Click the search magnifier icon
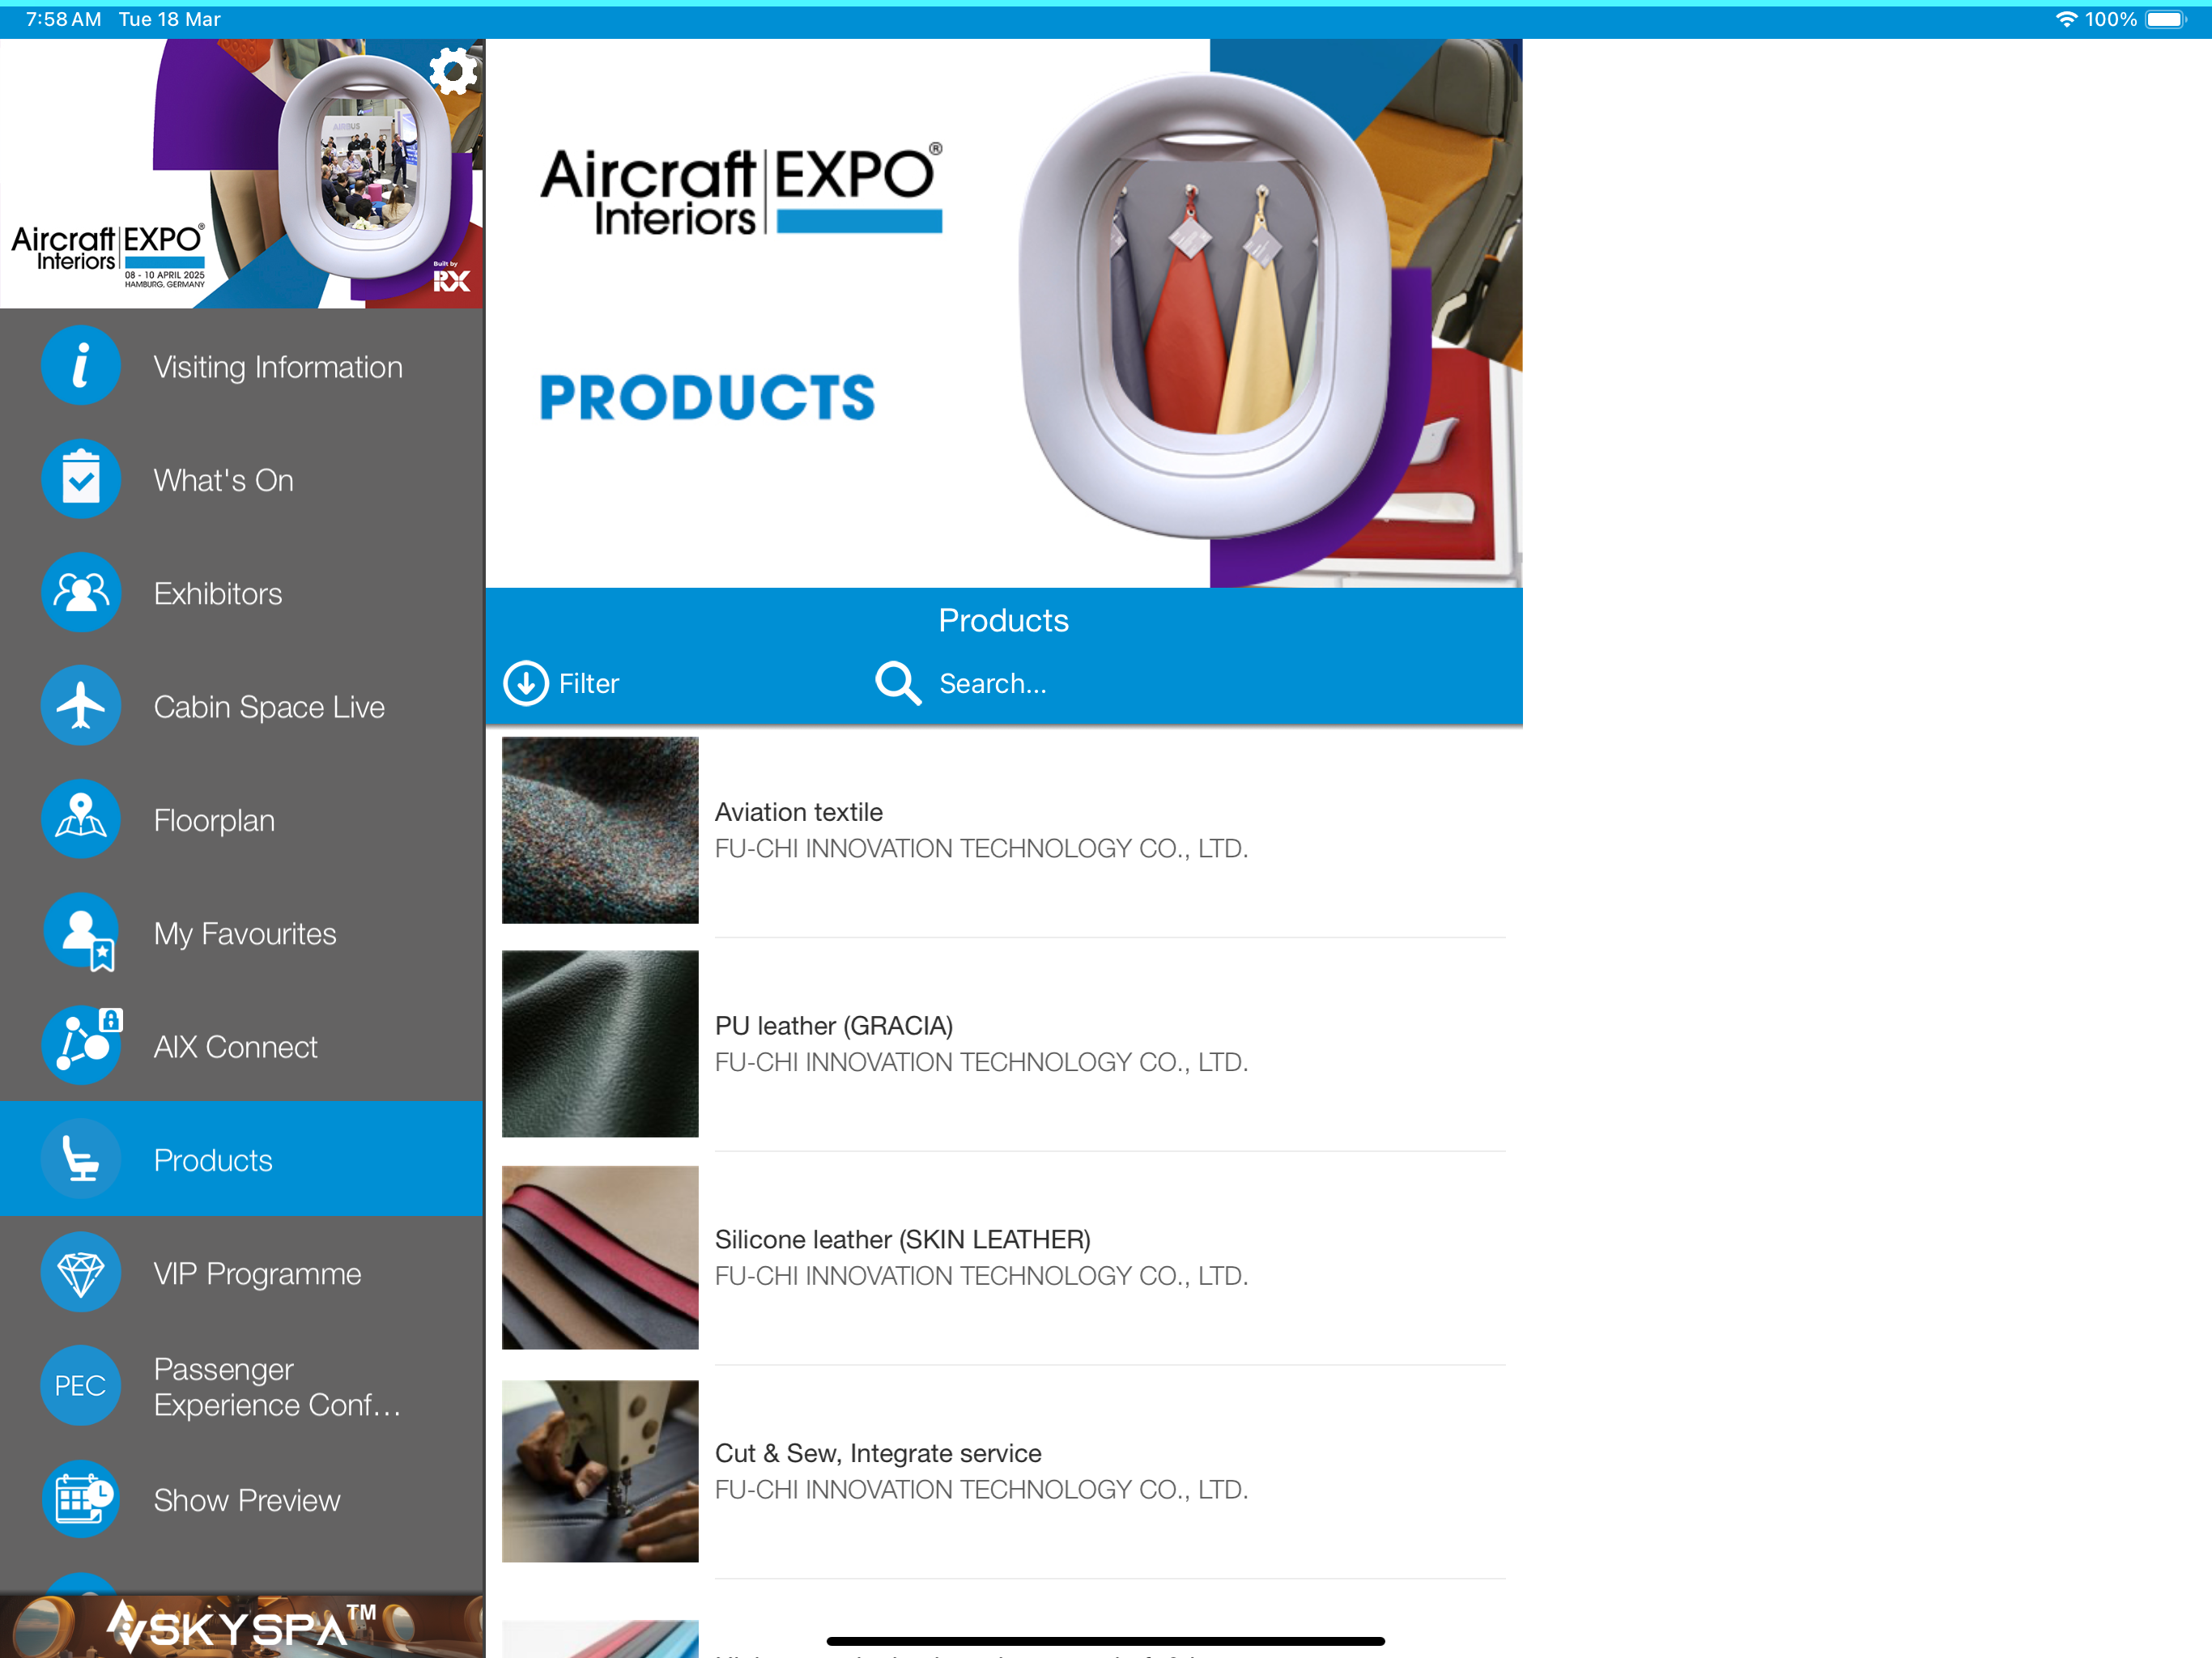Screen dimensions: 2212x1658 point(898,684)
